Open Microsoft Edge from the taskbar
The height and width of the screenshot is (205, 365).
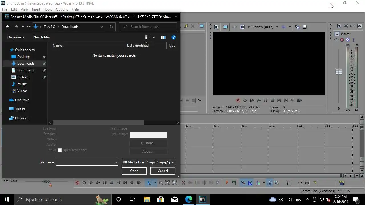[x=189, y=199]
